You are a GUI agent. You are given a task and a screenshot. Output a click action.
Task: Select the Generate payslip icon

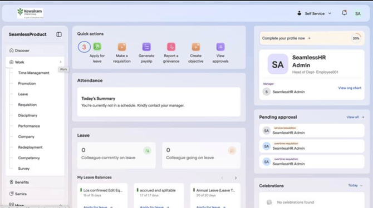(146, 47)
